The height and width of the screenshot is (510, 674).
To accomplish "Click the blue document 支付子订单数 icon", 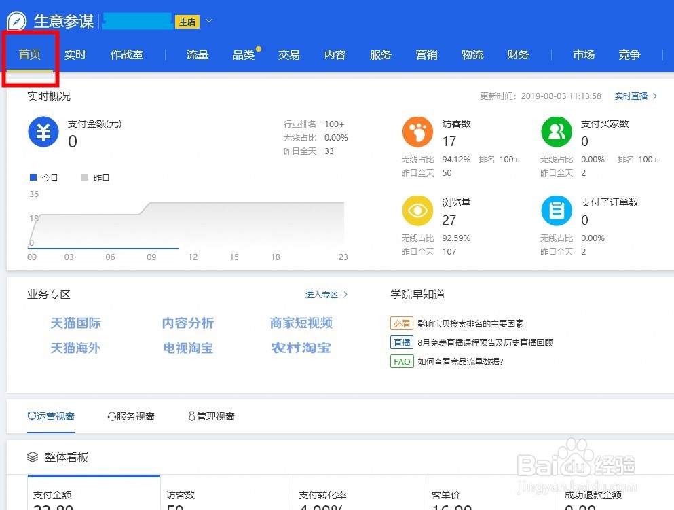I will pos(556,211).
